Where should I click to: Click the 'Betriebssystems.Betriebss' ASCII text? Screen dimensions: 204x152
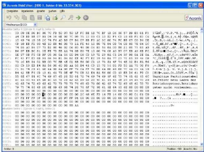pyautogui.click(x=175, y=83)
